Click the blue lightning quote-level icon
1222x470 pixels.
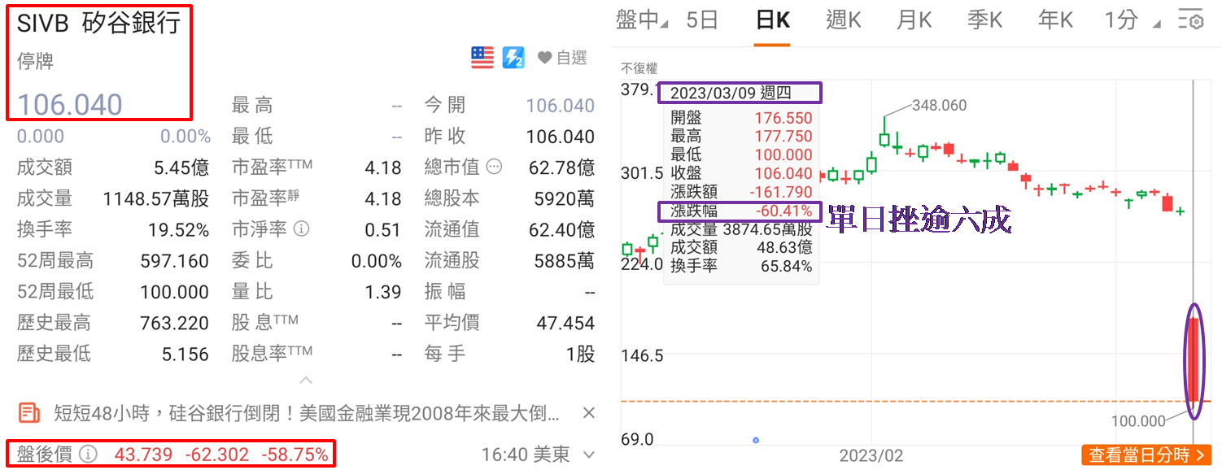coord(513,58)
